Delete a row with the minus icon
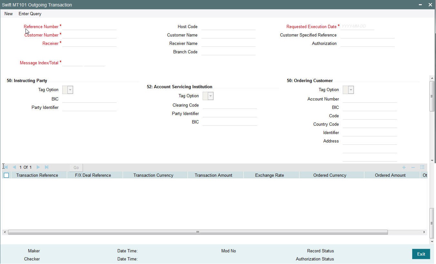Viewport: 436px width, 264px height. tap(413, 167)
